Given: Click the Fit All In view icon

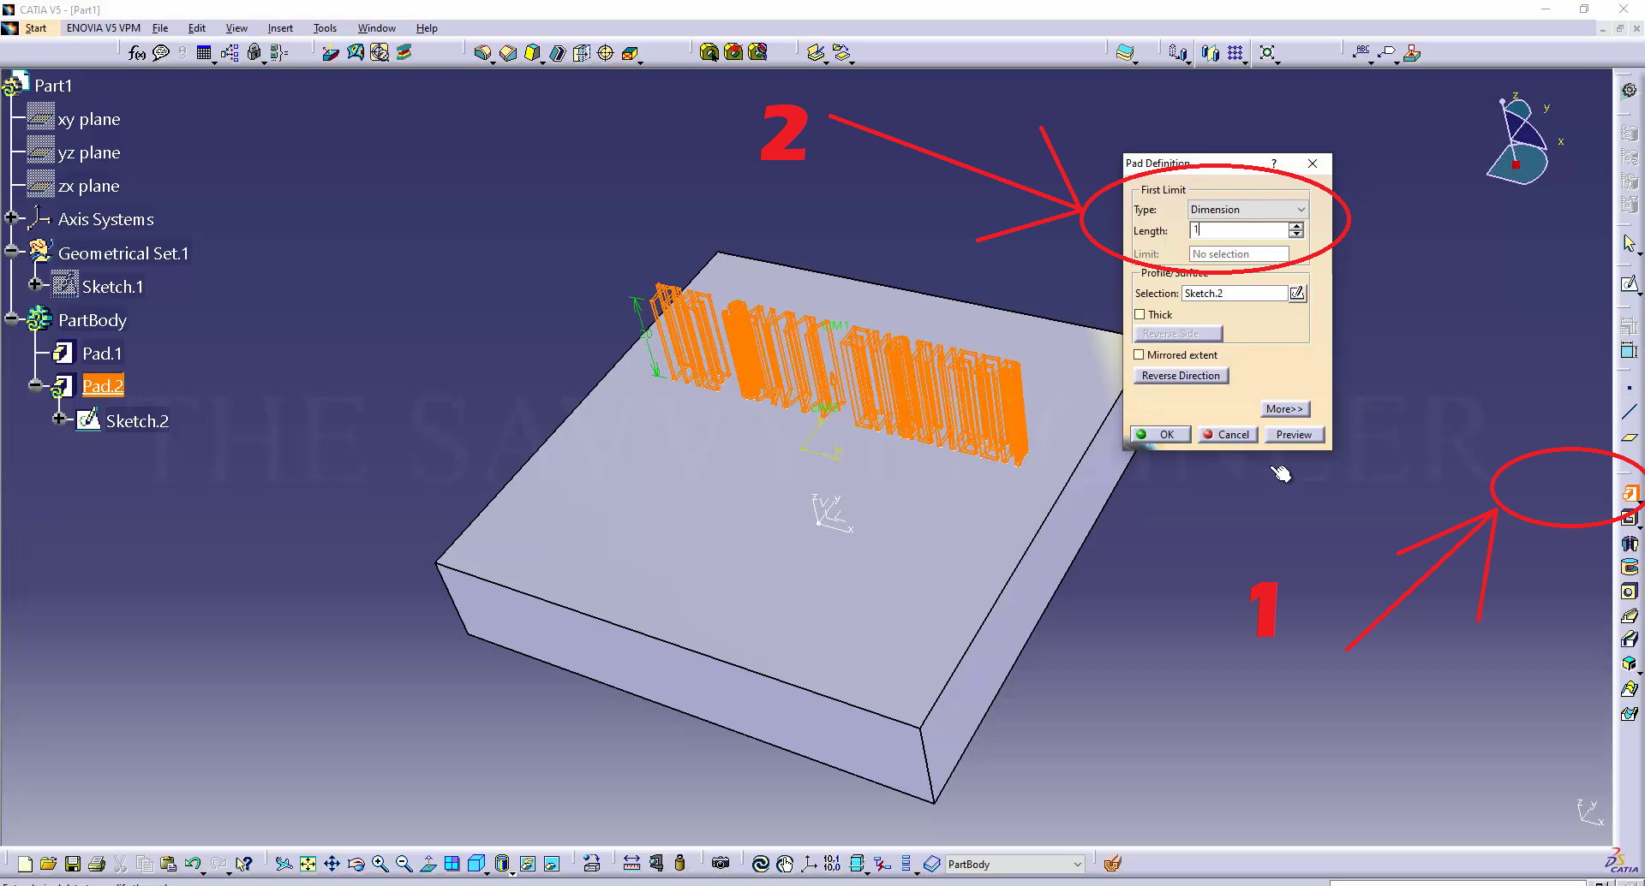Looking at the screenshot, I should coord(308,864).
